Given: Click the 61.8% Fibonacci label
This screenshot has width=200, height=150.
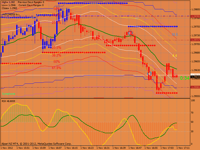Looking at the screenshot, I should coord(56,68).
